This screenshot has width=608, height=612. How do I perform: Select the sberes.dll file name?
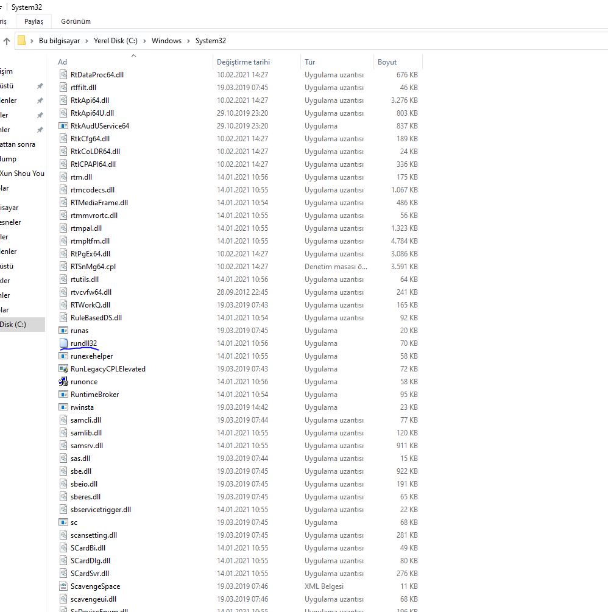85,497
